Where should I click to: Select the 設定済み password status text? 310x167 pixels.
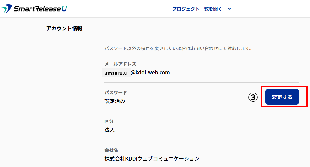coord(115,101)
